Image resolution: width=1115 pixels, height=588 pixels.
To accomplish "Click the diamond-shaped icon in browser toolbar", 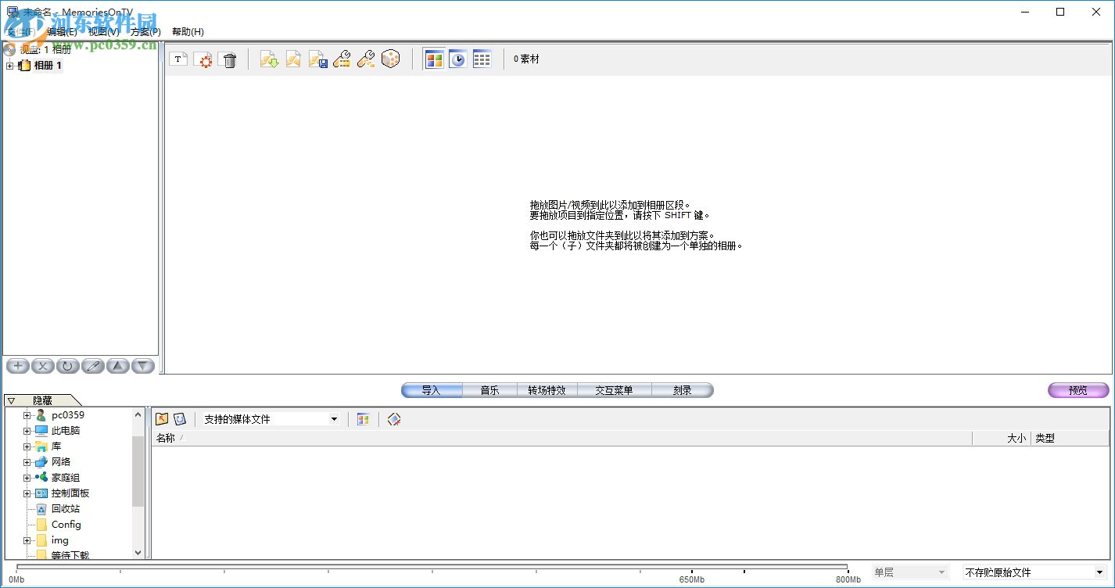I will tap(394, 419).
